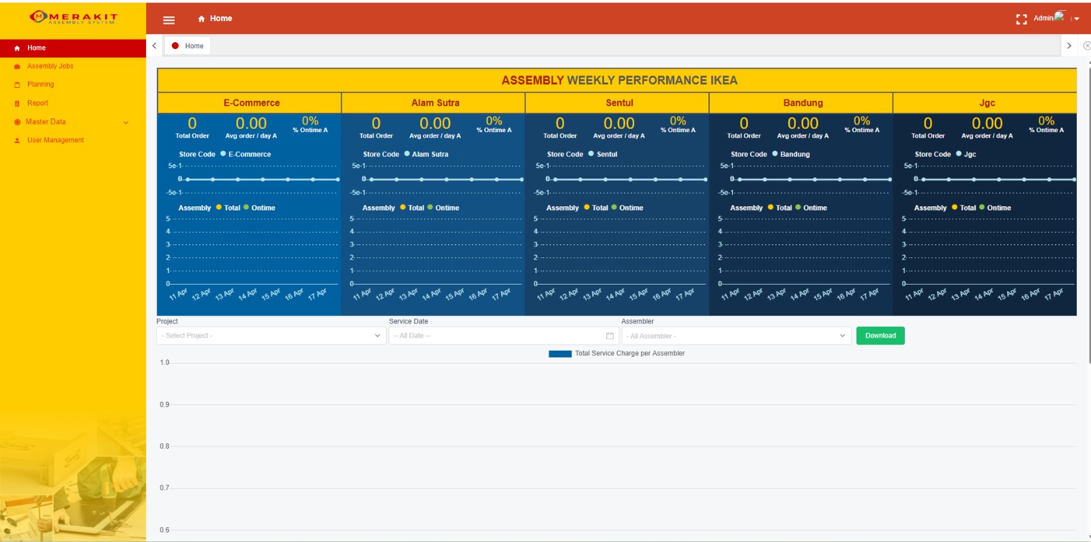
Task: Click the Planning sidebar icon
Action: (x=17, y=85)
